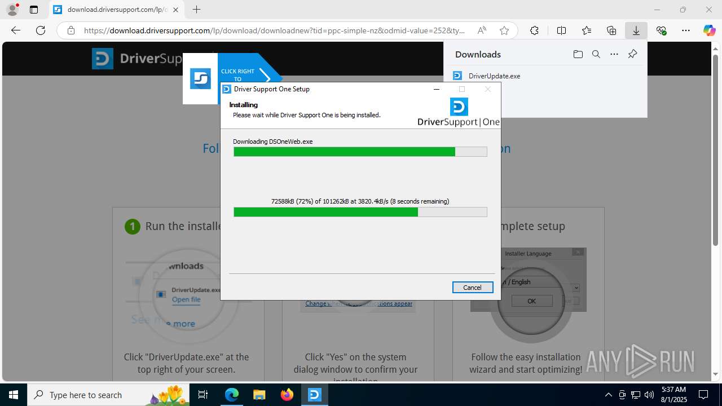The width and height of the screenshot is (722, 406).
Task: Click the Installer Language OK button image
Action: 531,301
